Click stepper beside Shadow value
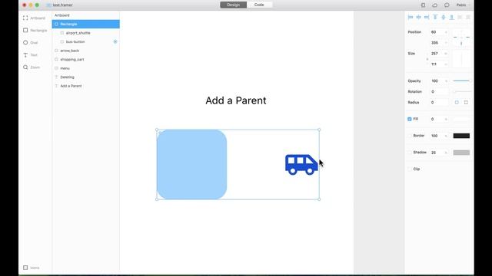This screenshot has height=276, width=492. pyautogui.click(x=446, y=153)
